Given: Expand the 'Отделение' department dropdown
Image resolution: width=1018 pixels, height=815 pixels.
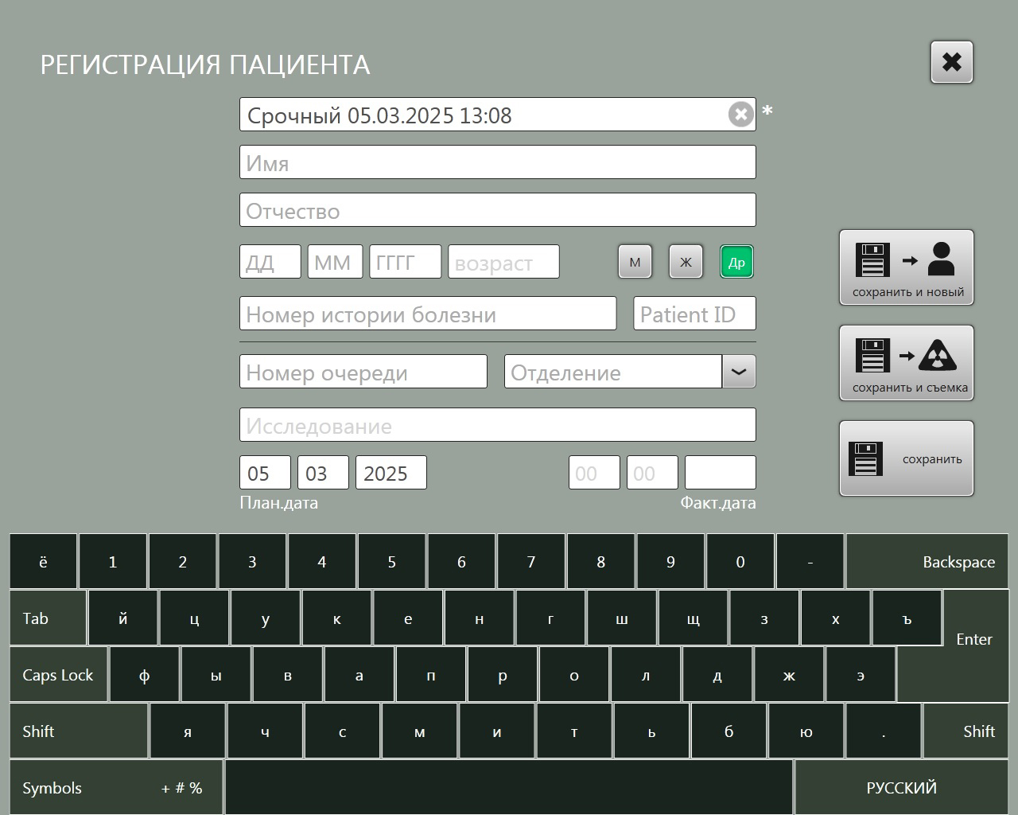Looking at the screenshot, I should point(739,372).
